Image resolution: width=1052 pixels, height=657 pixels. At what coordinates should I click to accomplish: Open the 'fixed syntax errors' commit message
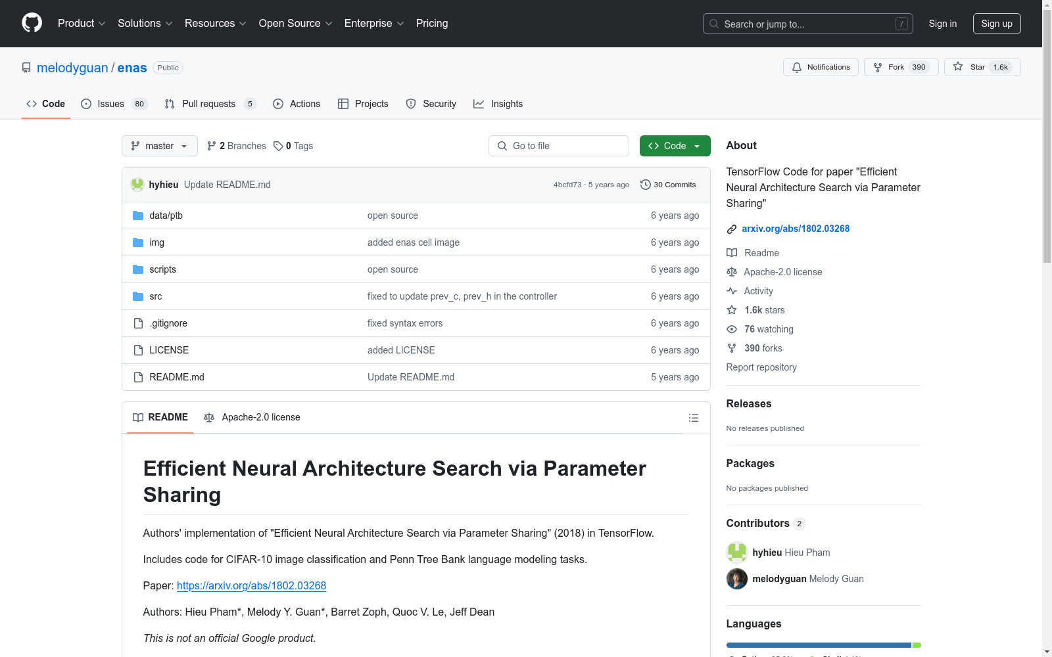tap(405, 323)
